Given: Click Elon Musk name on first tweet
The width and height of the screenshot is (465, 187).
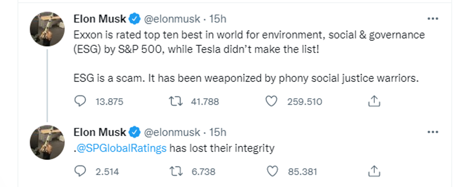Looking at the screenshot, I should (100, 19).
